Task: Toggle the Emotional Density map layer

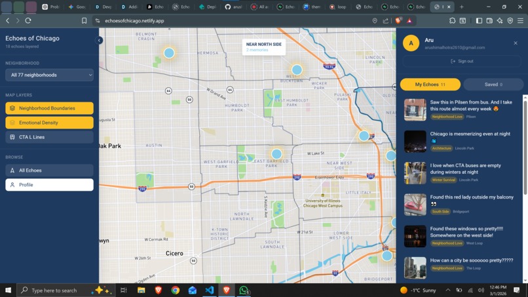Action: 50,123
